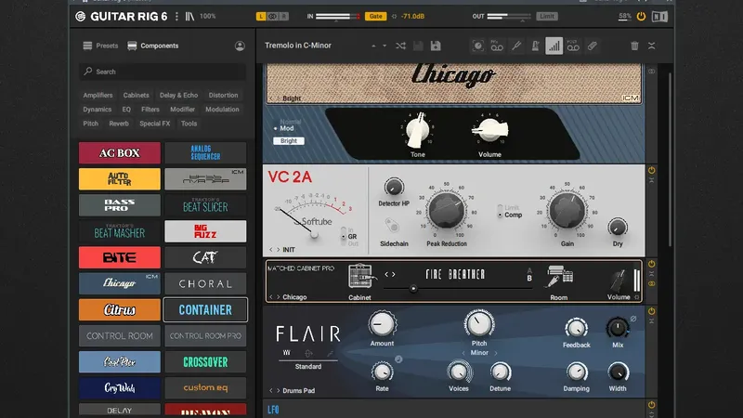
Task: Click the Components grid icon
Action: coord(132,46)
